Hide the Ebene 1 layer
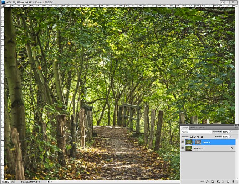This screenshot has height=184, width=239. click(x=183, y=142)
